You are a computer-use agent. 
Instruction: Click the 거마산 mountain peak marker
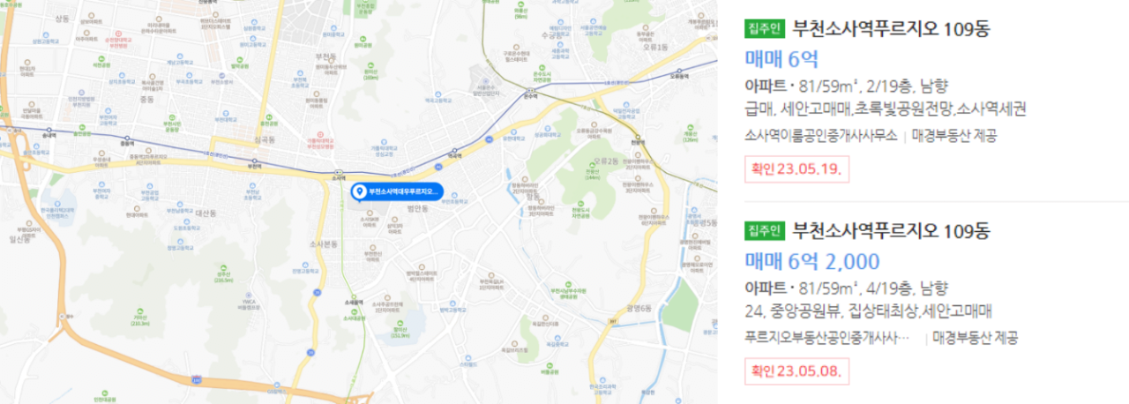[x=140, y=310]
